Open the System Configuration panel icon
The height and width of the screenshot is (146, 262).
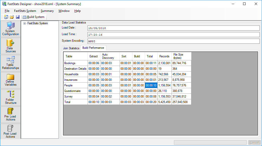click(x=11, y=29)
